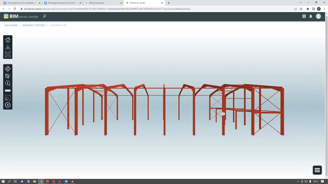The image size is (328, 184).
Task: Open Chrome profile Y avatar
Action: 319,9
